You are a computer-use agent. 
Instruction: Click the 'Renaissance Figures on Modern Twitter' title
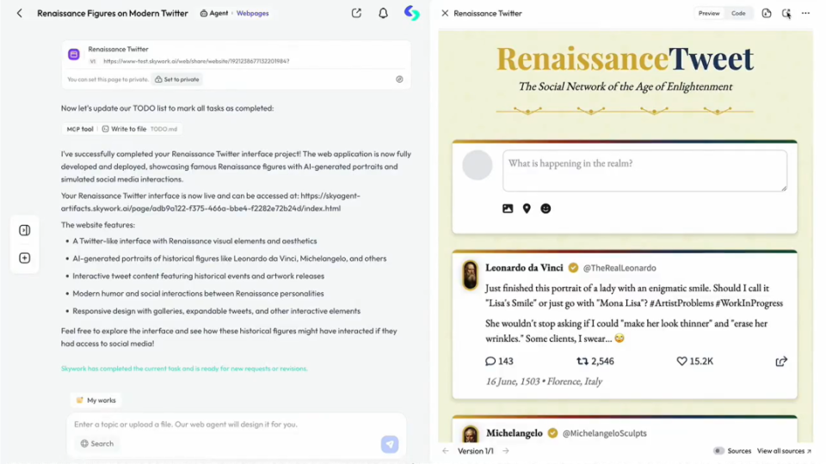point(112,13)
